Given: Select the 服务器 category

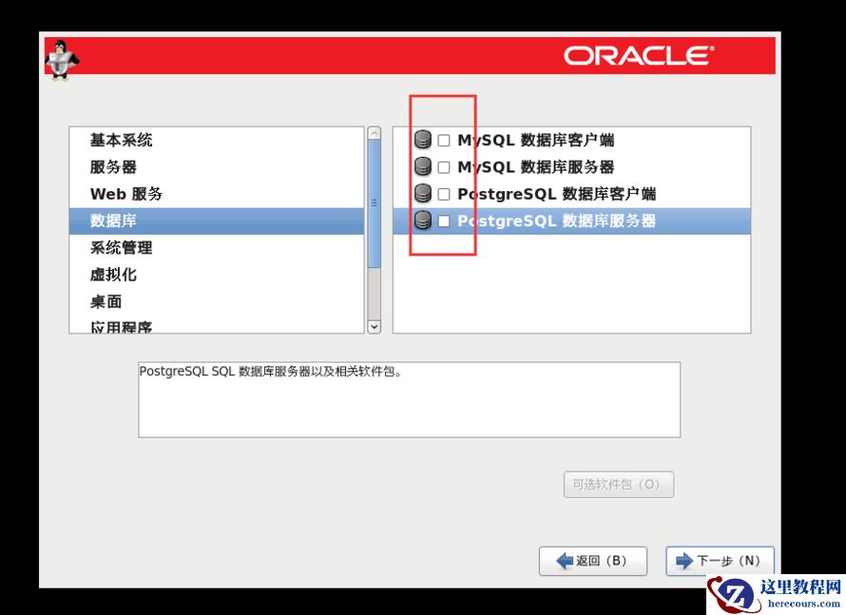Looking at the screenshot, I should (x=217, y=167).
